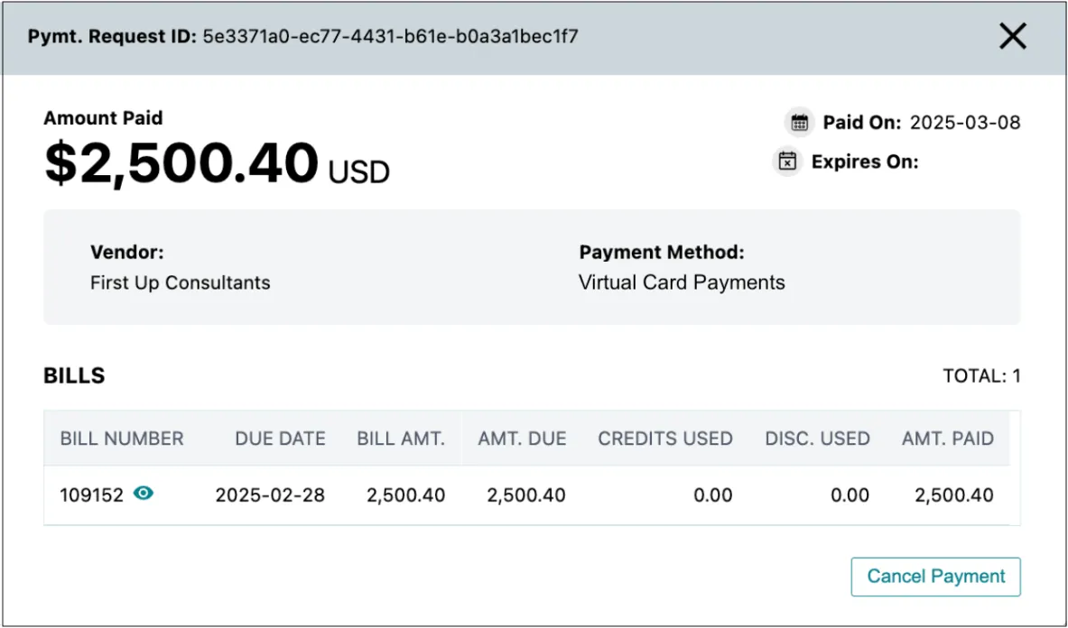The width and height of the screenshot is (1068, 628).
Task: Click due date 2025-02-28 cell
Action: 271,494
